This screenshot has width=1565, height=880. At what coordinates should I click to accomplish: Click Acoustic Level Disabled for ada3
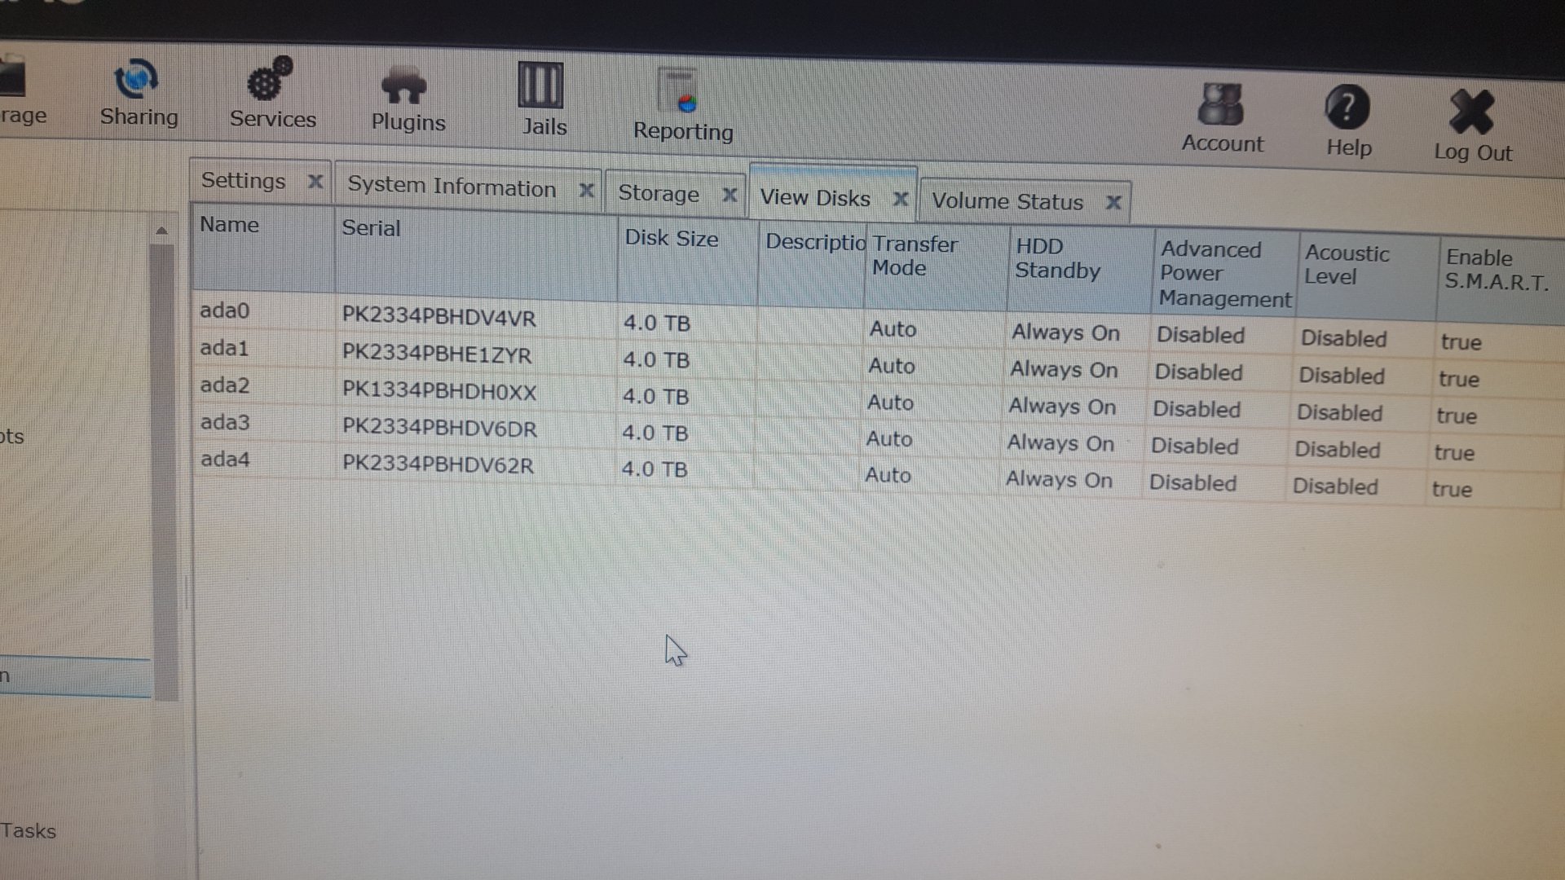1338,449
